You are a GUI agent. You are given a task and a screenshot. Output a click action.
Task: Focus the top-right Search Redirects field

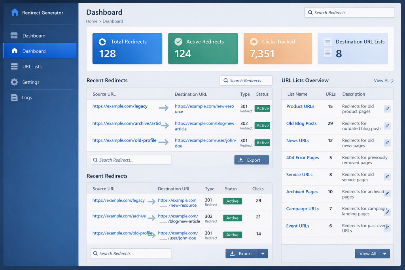pos(350,13)
